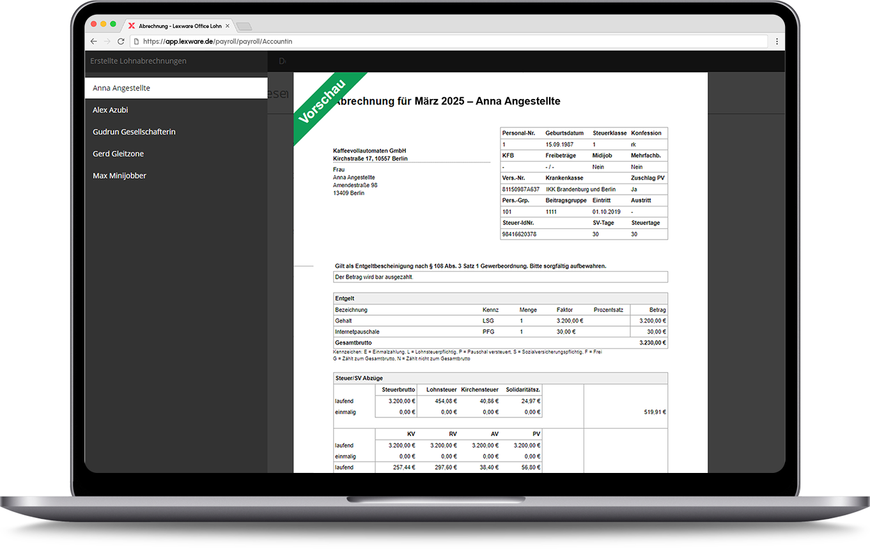Switch to Abrechnung - Lexware Office Lohn tab
This screenshot has width=870, height=549.
[179, 26]
